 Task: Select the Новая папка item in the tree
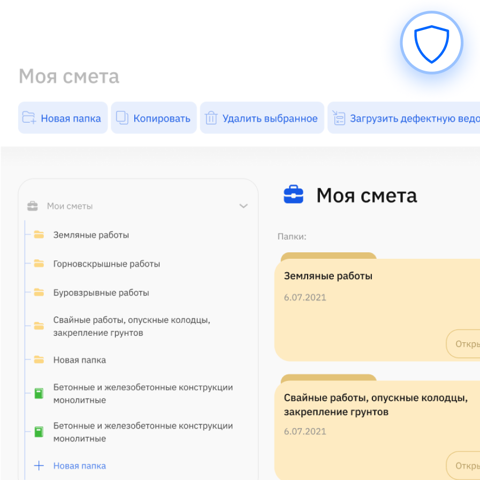78,360
